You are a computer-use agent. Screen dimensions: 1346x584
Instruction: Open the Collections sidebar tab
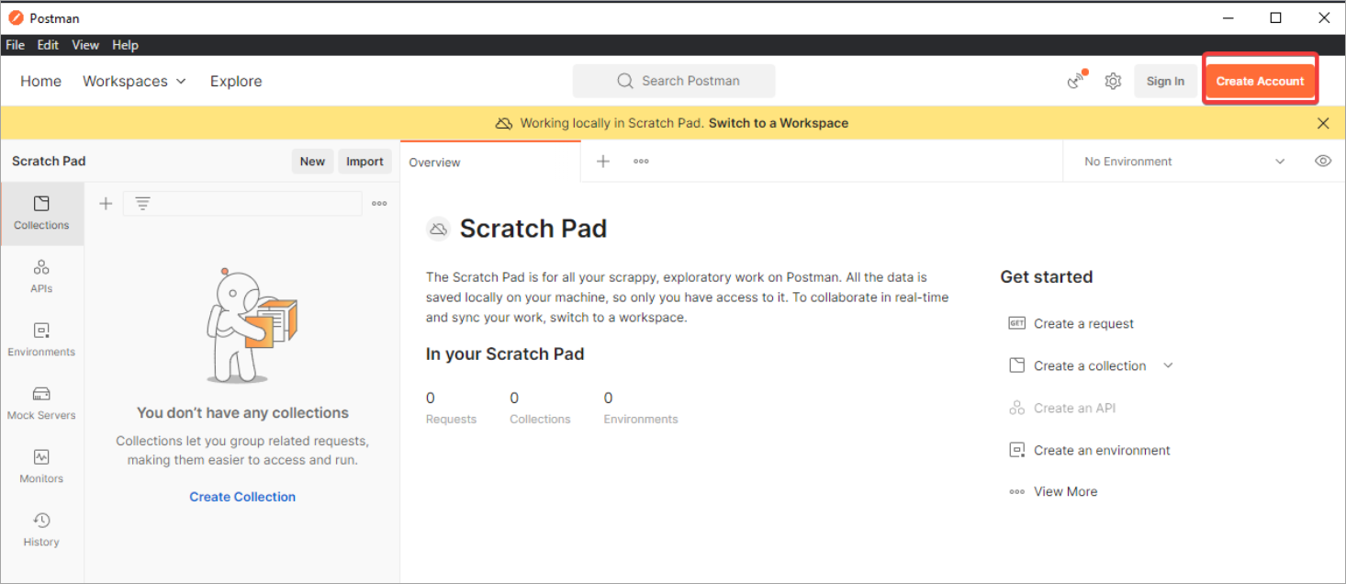tap(41, 213)
